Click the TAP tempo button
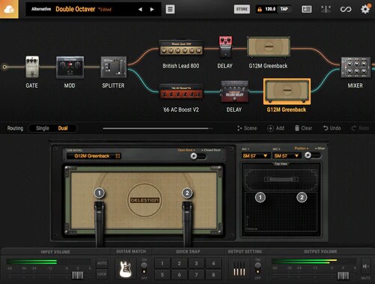The width and height of the screenshot is (375, 284). [284, 9]
